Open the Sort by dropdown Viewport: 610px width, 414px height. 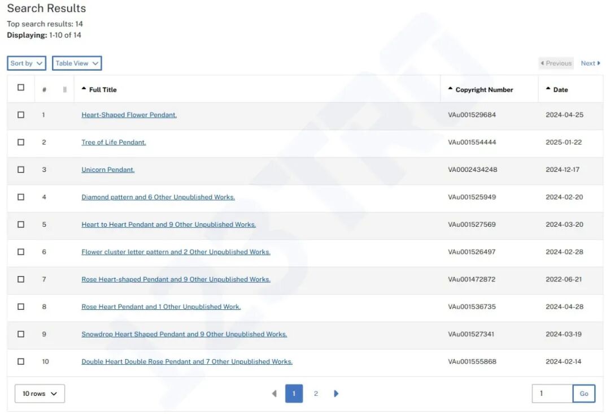(27, 63)
